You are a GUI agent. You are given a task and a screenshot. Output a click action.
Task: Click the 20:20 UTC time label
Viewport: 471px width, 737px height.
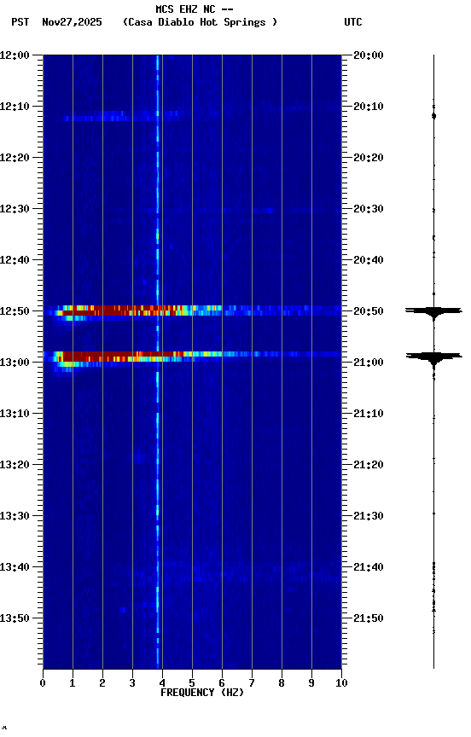[x=369, y=158]
